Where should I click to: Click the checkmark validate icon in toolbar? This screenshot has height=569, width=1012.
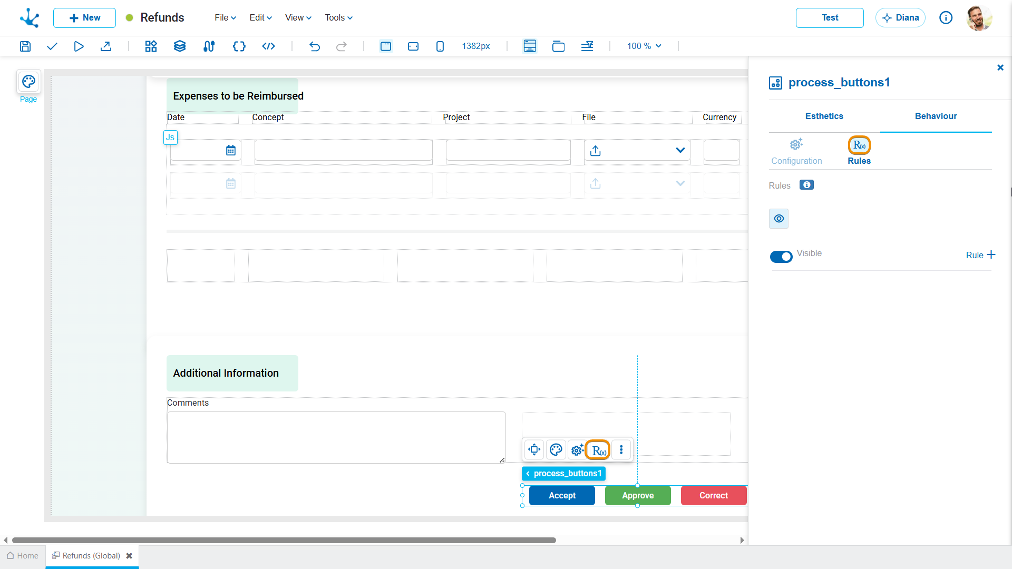pyautogui.click(x=52, y=46)
